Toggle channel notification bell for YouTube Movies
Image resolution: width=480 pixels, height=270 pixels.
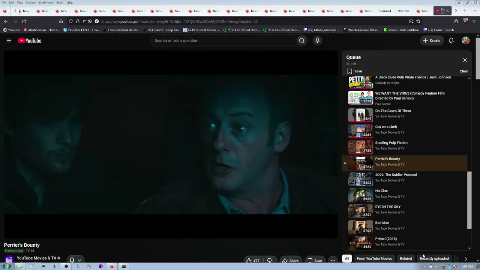click(x=72, y=260)
